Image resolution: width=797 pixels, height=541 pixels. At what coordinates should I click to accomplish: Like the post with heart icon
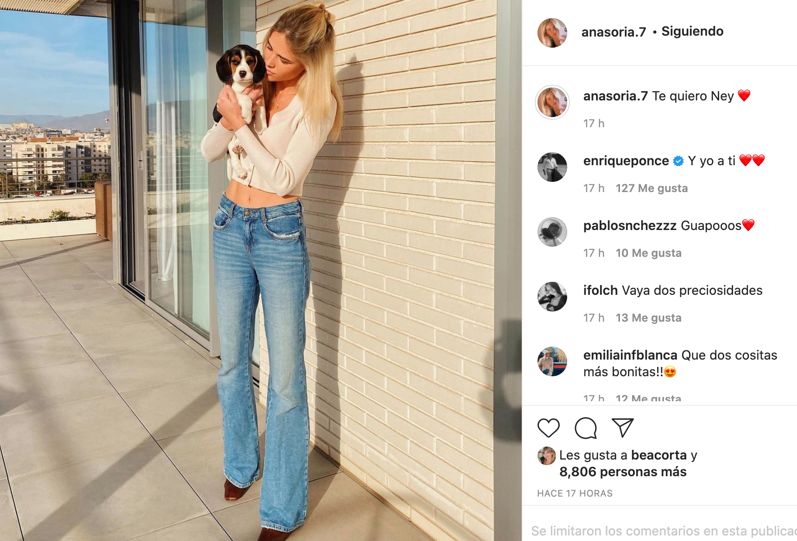click(x=549, y=428)
